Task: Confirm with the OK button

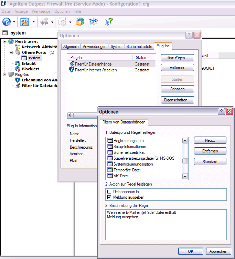Action: point(191,251)
